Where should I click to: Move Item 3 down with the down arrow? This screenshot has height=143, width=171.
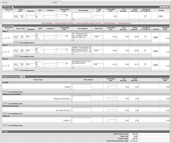[x=8, y=66]
